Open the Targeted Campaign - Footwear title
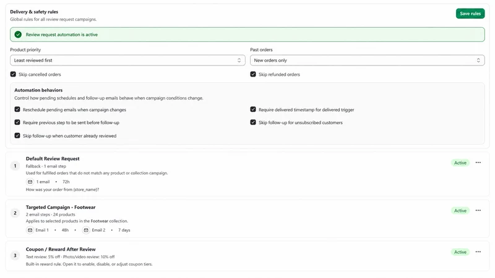 [x=61, y=207]
